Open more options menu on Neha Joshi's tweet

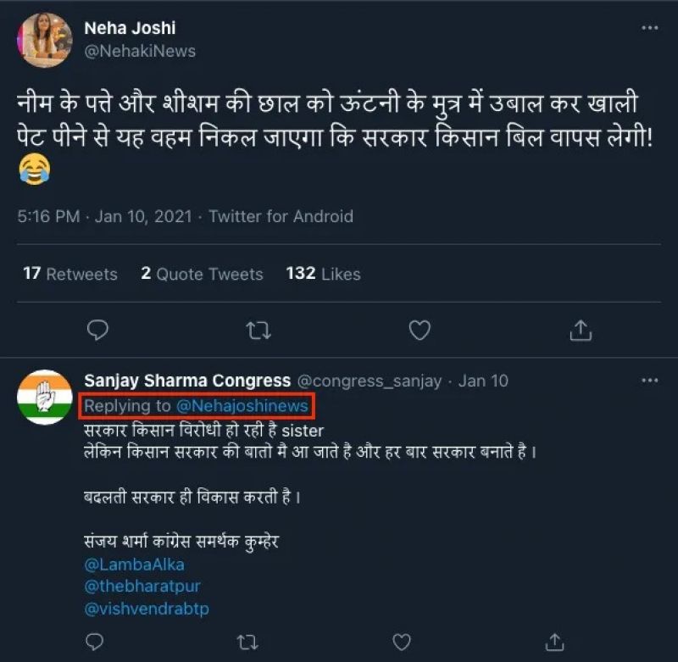649,28
